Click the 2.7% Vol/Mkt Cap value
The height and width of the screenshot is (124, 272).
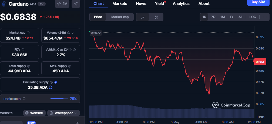coord(61,55)
